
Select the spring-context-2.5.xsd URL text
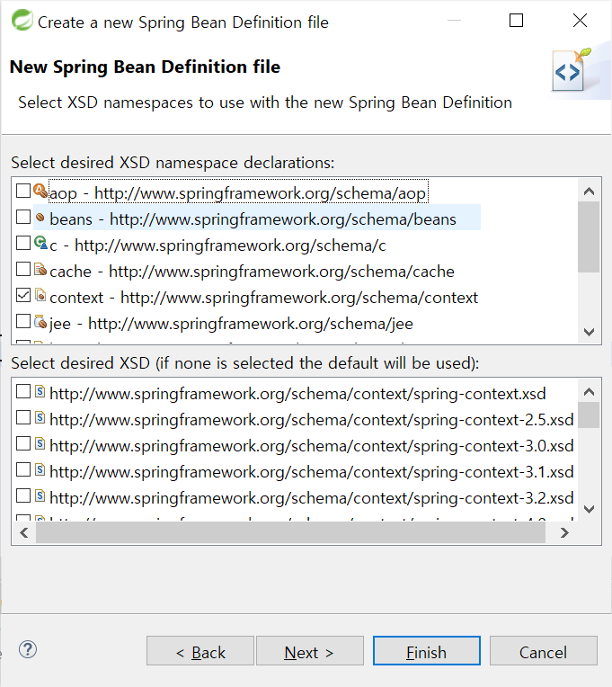[x=312, y=420]
